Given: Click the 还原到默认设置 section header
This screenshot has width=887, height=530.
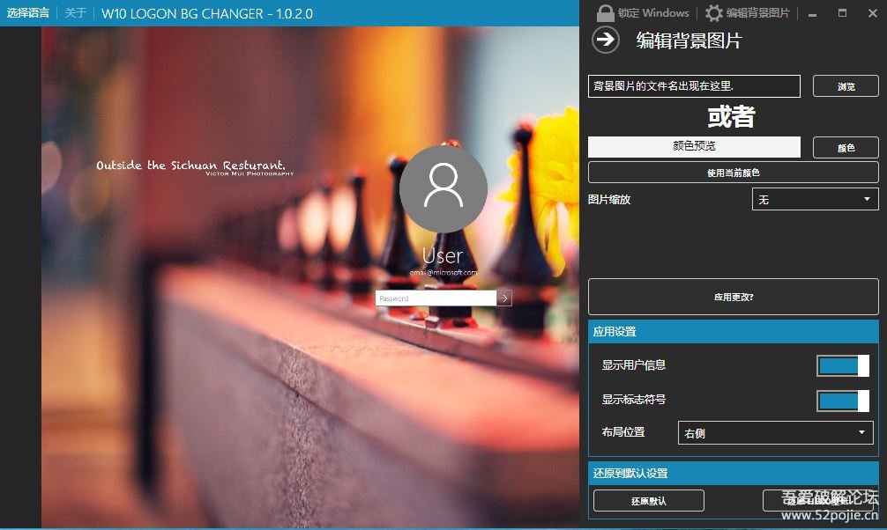Looking at the screenshot, I should (733, 473).
